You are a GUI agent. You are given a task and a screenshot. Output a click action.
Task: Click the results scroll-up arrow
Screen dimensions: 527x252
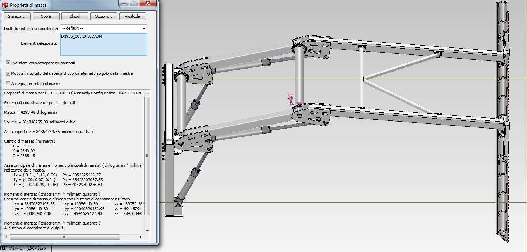pos(147,93)
